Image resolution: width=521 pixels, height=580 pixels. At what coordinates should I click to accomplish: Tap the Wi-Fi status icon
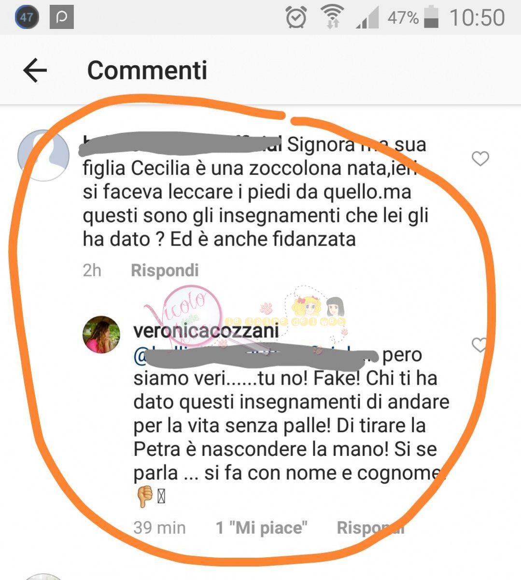[x=332, y=17]
